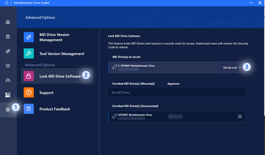This screenshot has width=265, height=155.
Task: Click Set Up Lock for drive F:
Action: pos(230,68)
